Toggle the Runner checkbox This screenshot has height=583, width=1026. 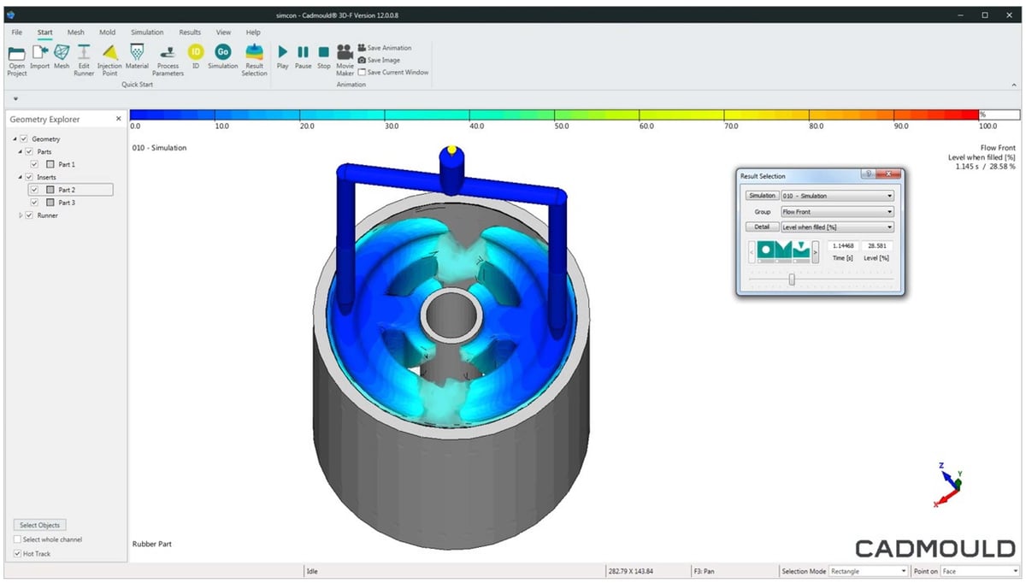pos(29,215)
